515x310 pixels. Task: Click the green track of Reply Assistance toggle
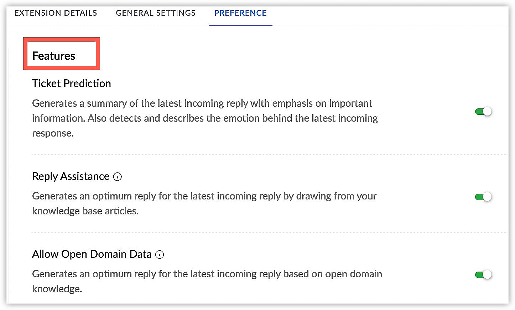point(479,197)
